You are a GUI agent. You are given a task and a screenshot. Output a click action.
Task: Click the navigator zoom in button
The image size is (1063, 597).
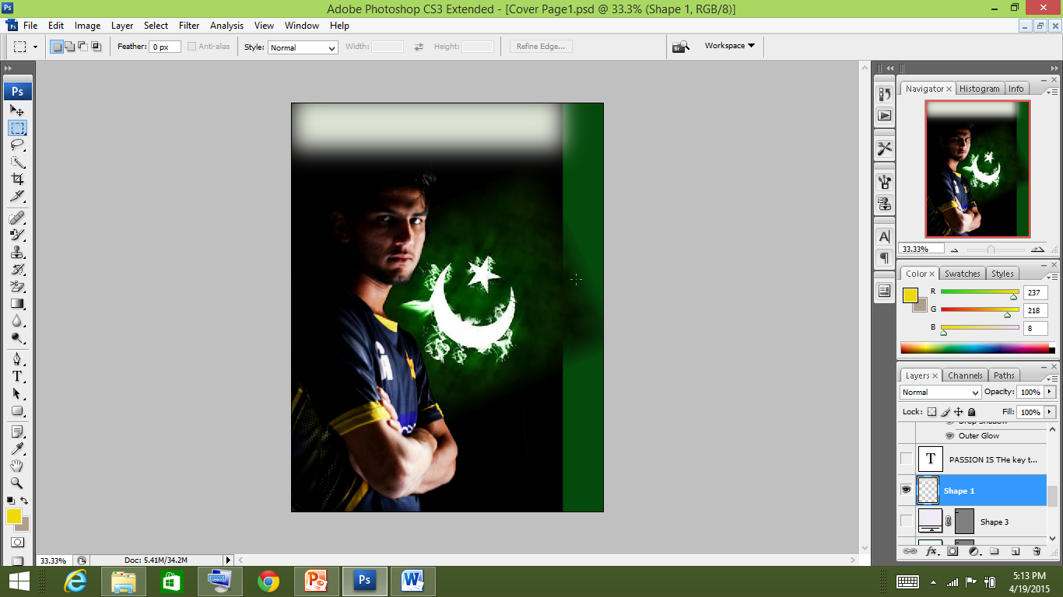click(1037, 250)
